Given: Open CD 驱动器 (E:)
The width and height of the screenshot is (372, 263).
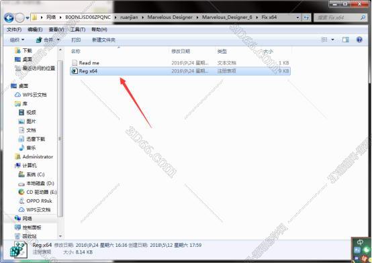Looking at the screenshot, I should click(41, 192).
